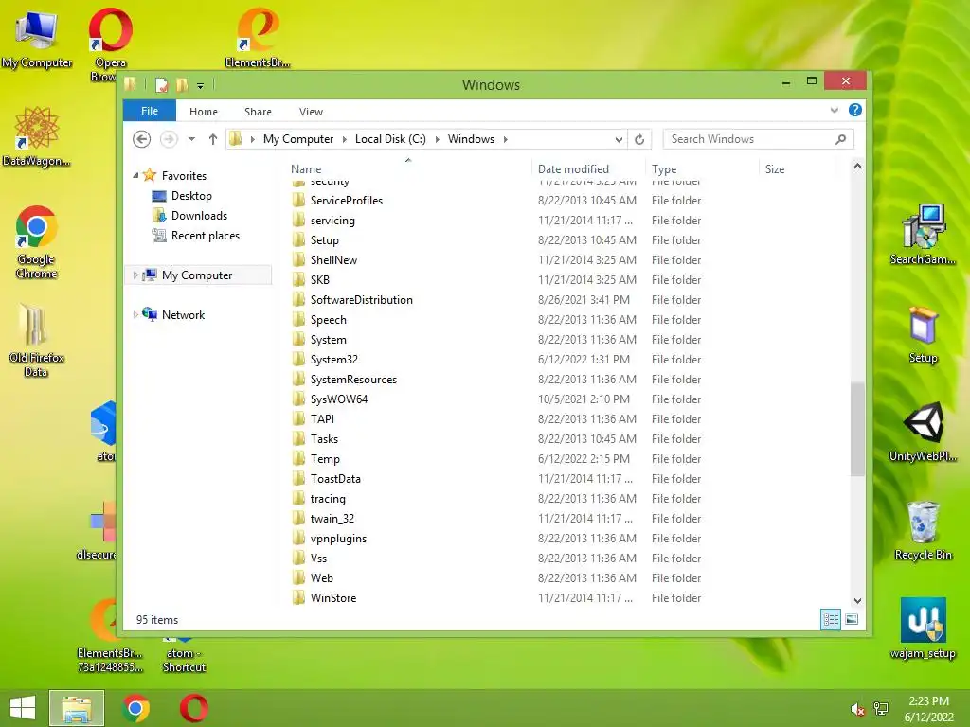Click the New folder quick access icon
The width and height of the screenshot is (970, 727).
click(x=182, y=84)
